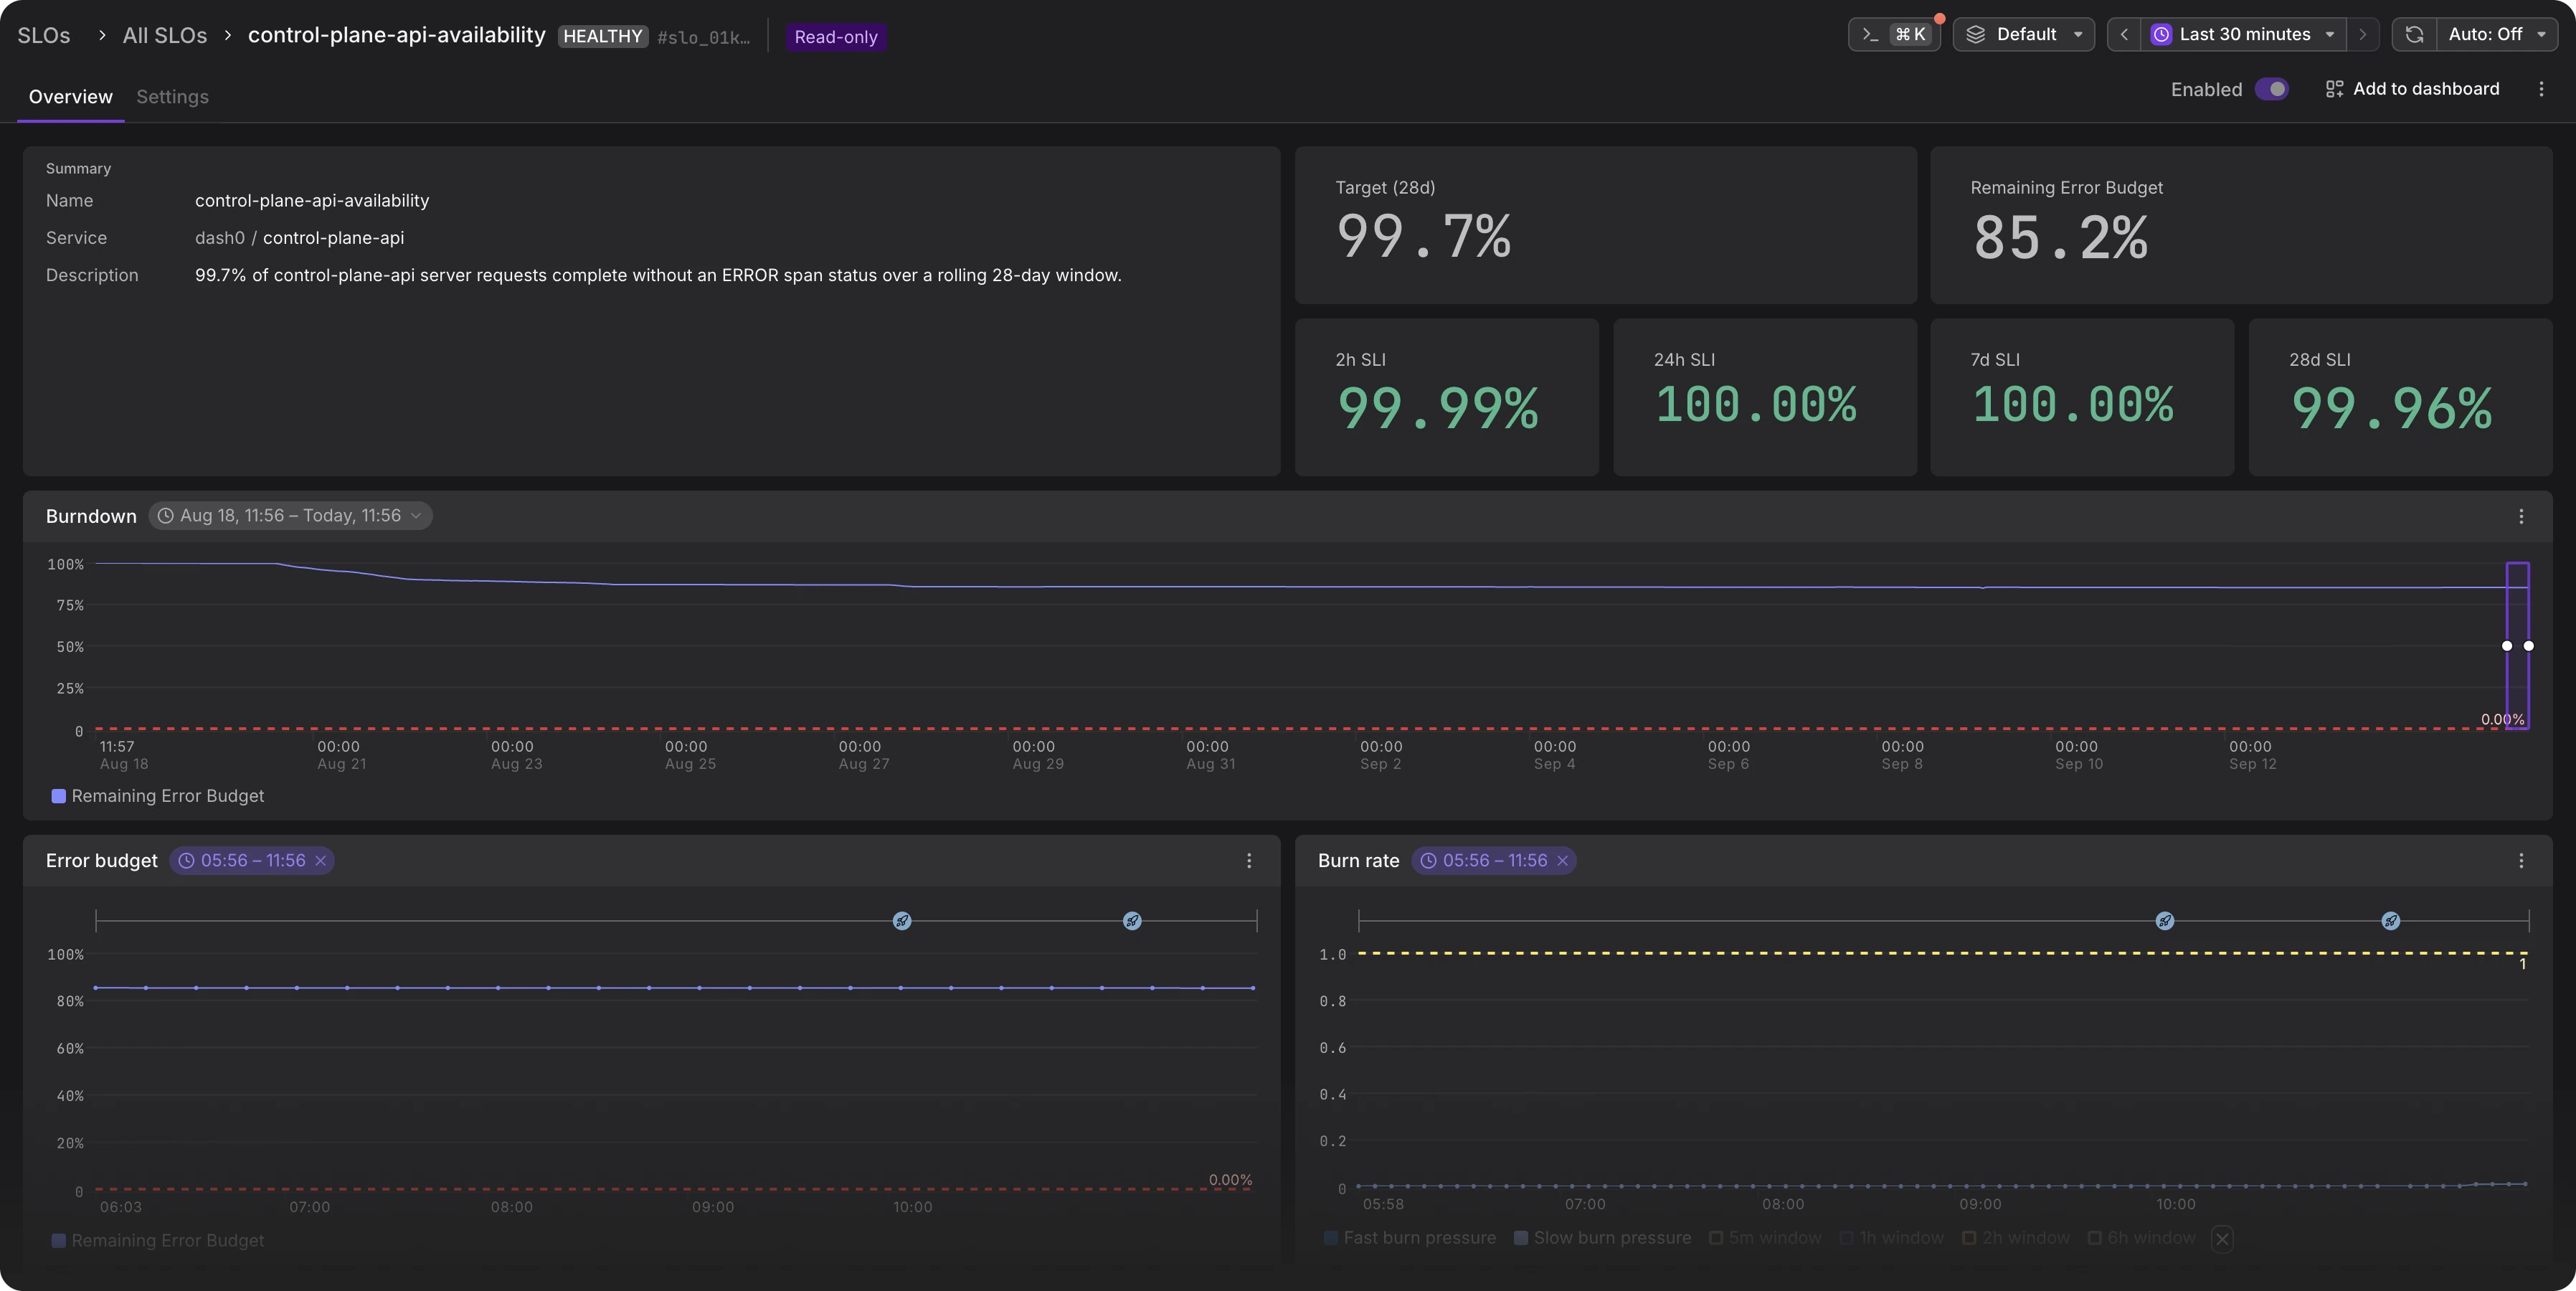Click the refresh icon in the header

click(2414, 35)
